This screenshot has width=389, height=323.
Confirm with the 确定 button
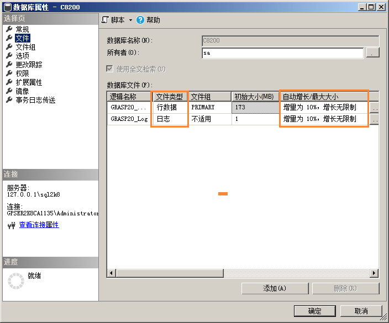click(x=314, y=311)
